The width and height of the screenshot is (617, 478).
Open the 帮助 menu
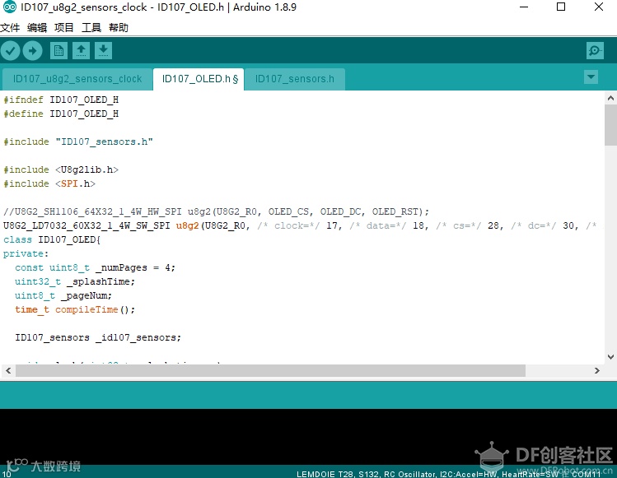(119, 27)
